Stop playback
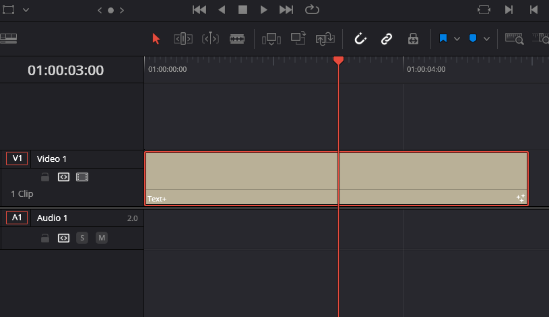 243,10
